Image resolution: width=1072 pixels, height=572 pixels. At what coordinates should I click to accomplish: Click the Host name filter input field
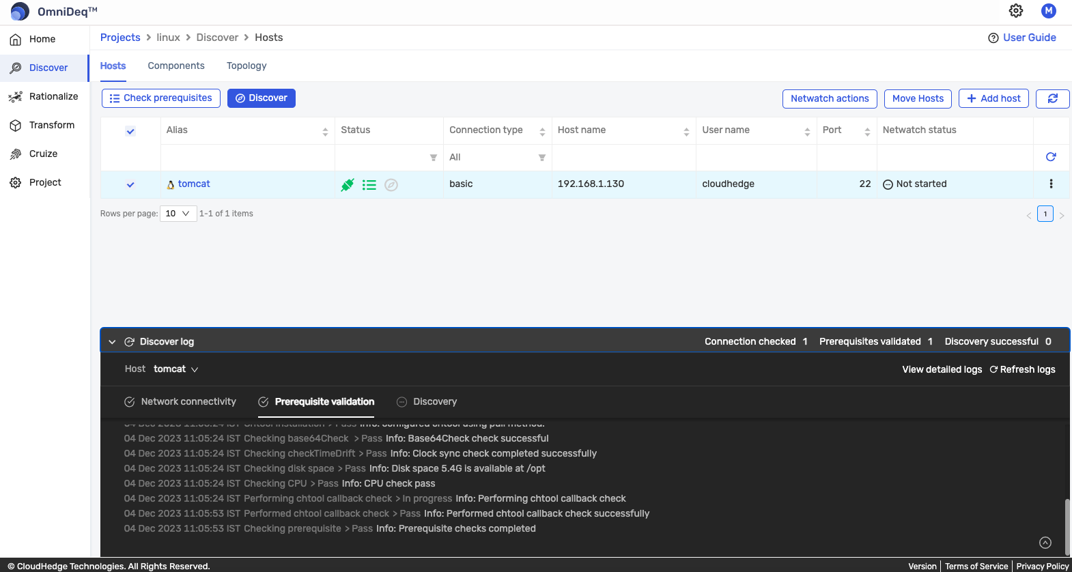click(x=624, y=158)
